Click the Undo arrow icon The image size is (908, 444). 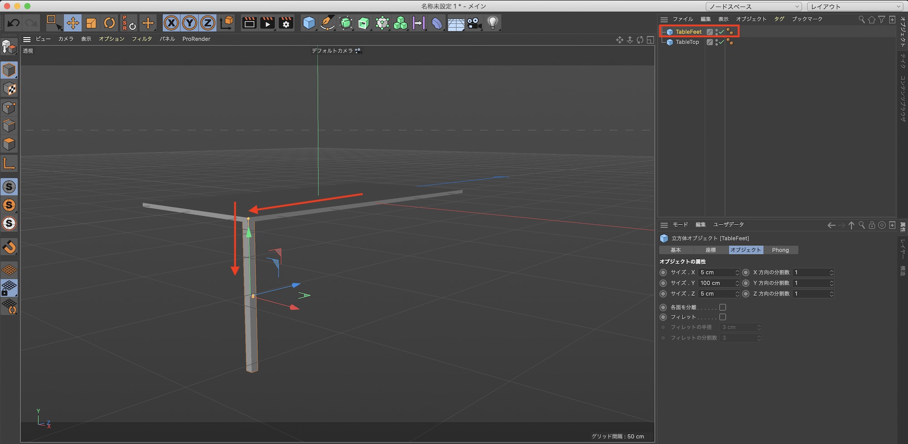(x=14, y=23)
